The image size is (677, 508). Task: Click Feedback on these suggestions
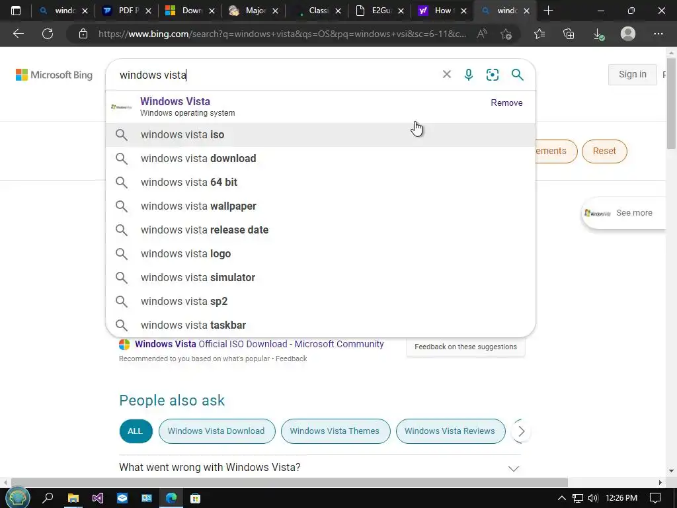(465, 347)
